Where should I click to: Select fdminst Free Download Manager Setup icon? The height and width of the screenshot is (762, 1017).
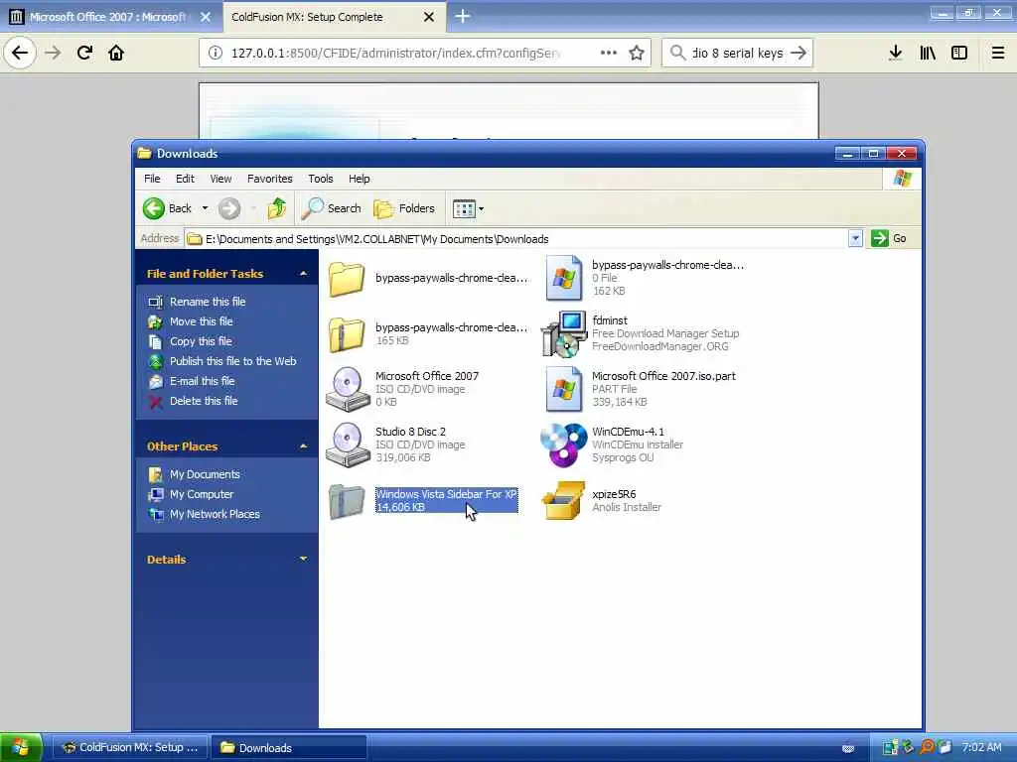pos(564,333)
